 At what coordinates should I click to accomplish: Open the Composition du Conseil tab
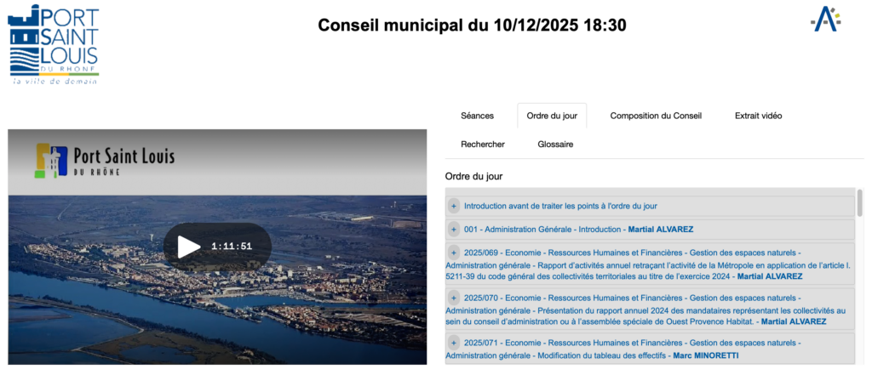(656, 116)
